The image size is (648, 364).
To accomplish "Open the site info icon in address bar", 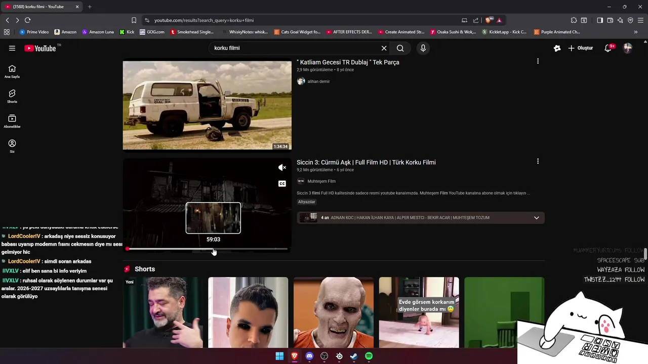I will (x=147, y=20).
